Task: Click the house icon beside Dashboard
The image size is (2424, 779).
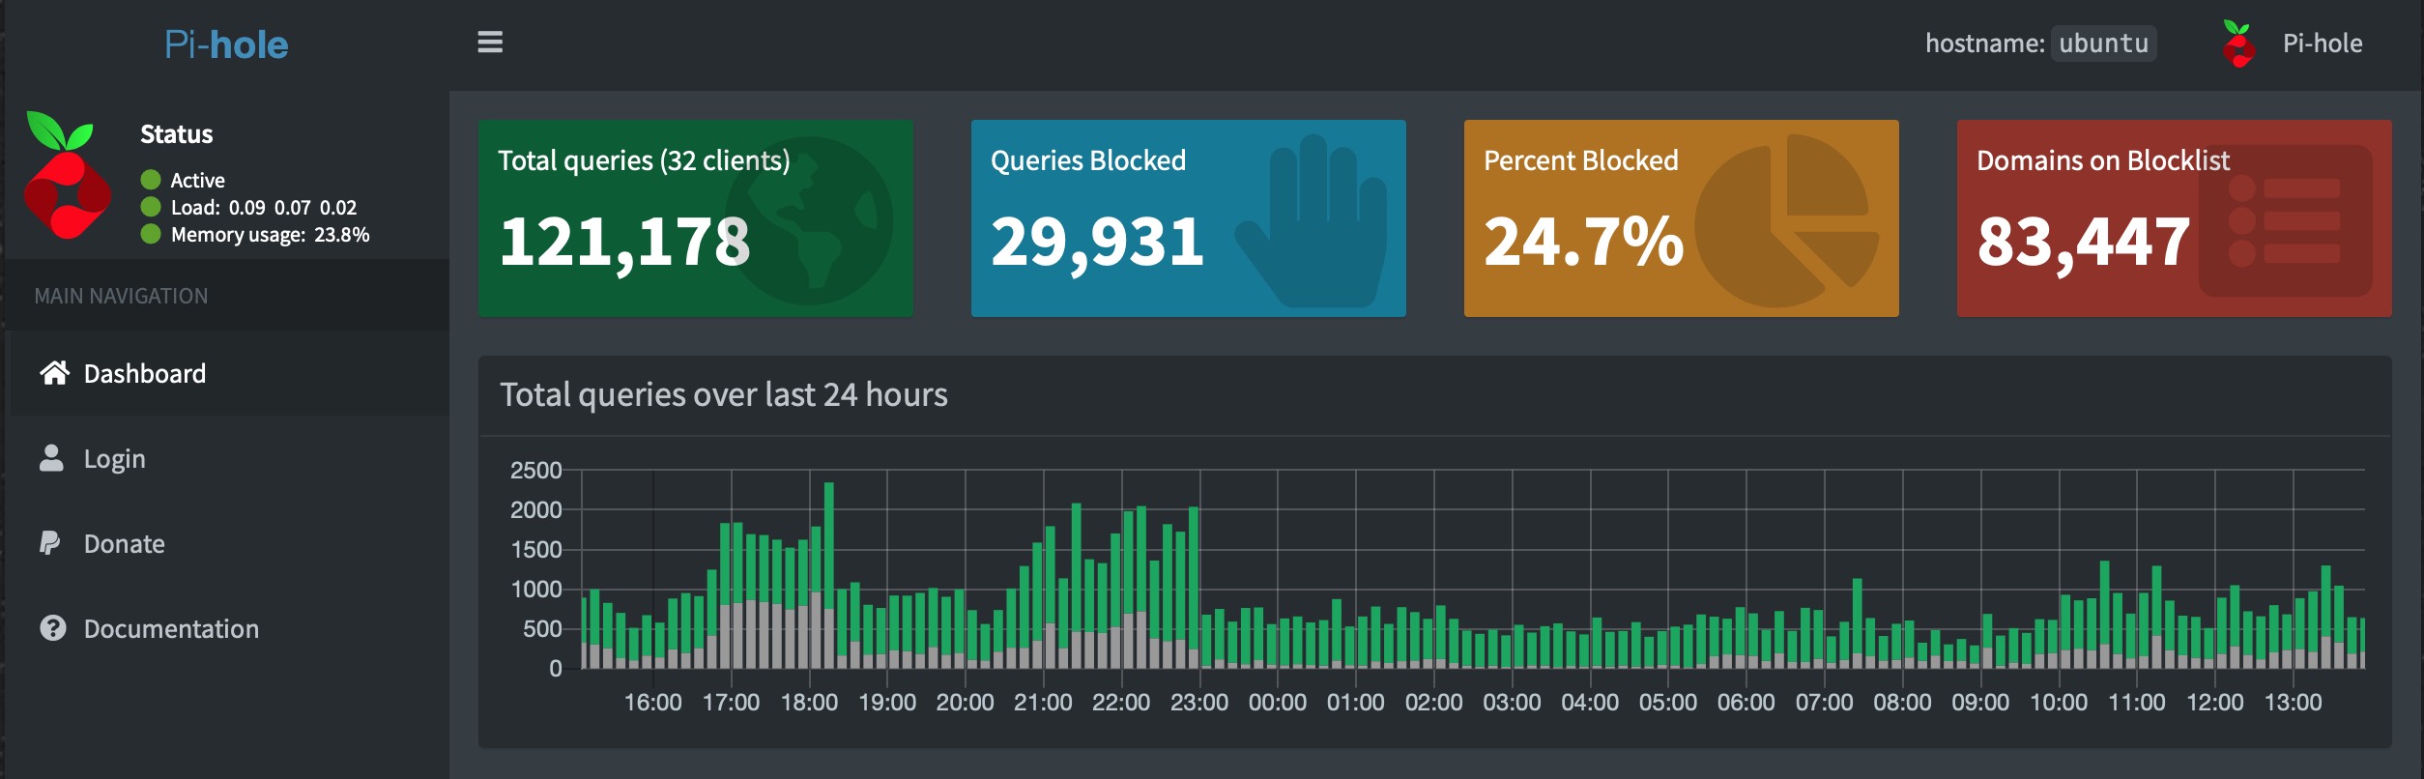Action: coord(54,373)
